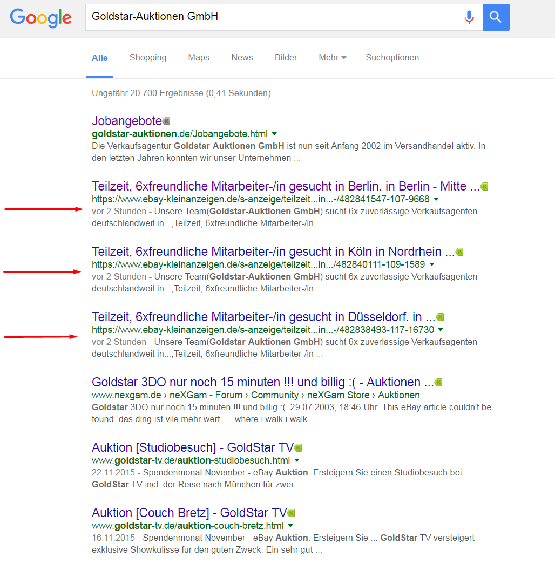This screenshot has width=555, height=564.
Task: Click the ebay-kleinanzeigen URL ending 482841547-107-9668
Action: [261, 199]
